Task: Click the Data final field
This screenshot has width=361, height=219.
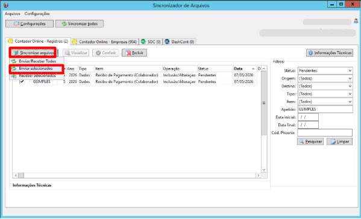Action: click(308, 125)
